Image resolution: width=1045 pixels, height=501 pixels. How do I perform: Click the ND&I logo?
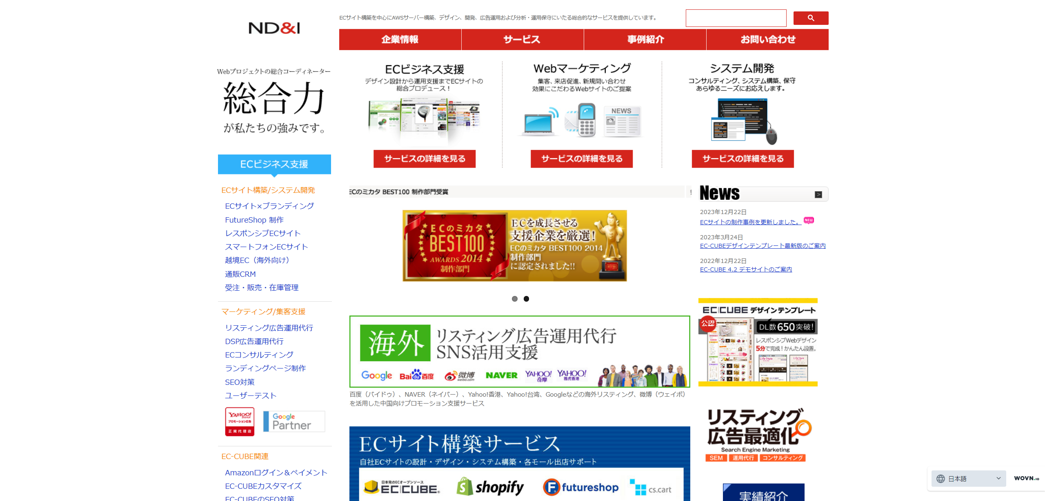tap(274, 28)
